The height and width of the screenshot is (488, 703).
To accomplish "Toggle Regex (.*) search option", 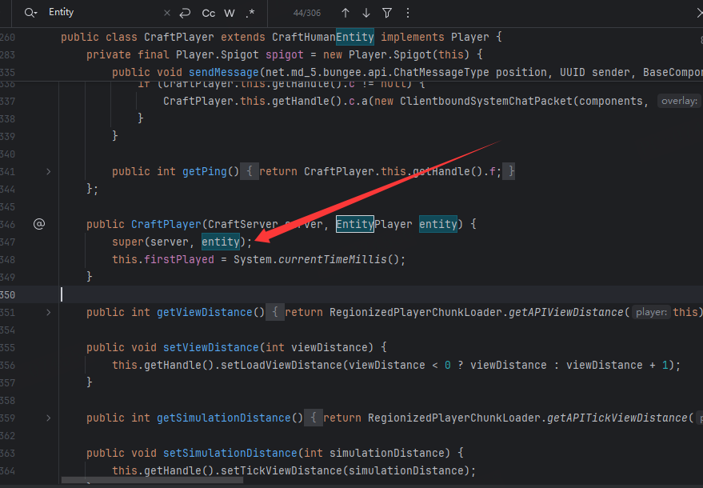I will click(250, 13).
